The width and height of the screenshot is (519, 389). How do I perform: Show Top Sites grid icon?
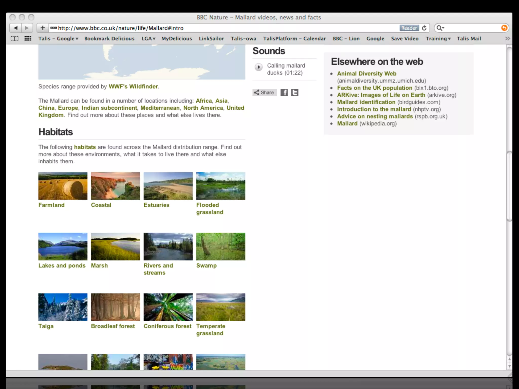click(28, 38)
